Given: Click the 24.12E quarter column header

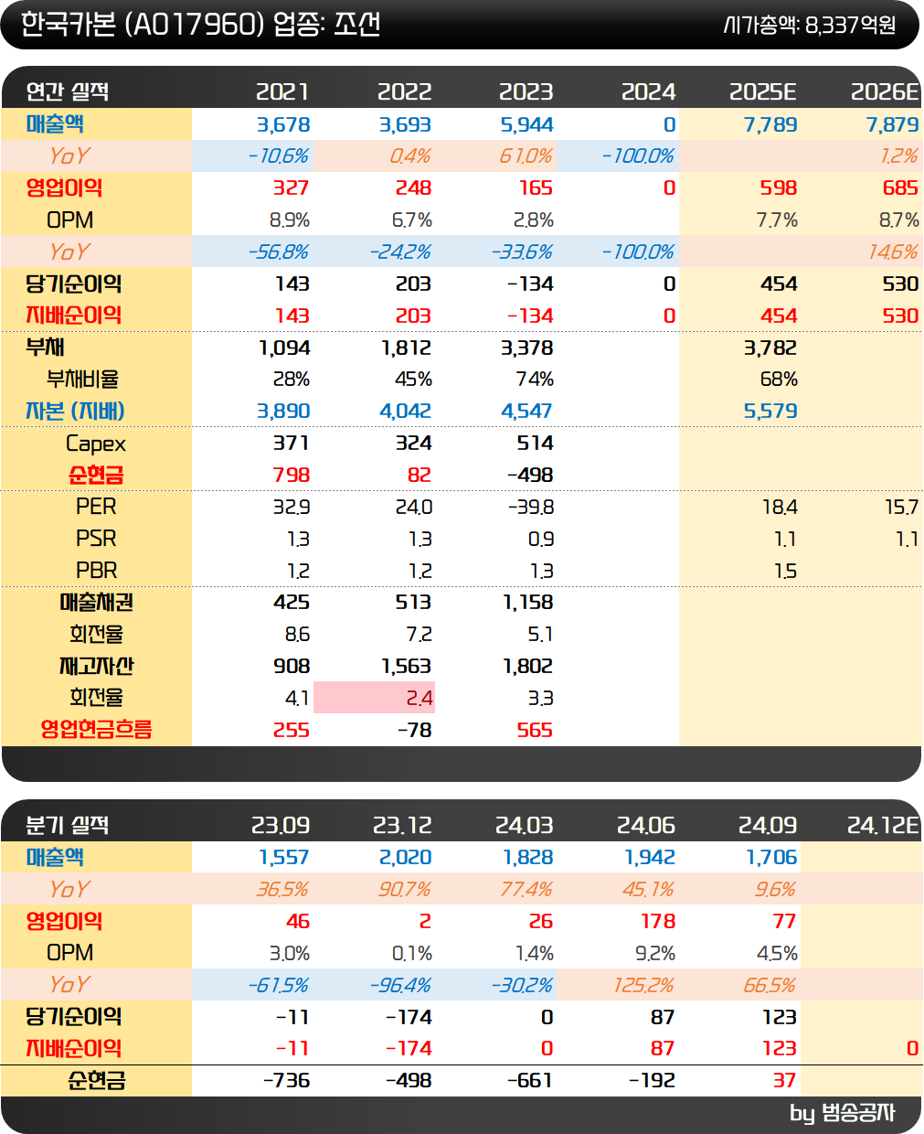Looking at the screenshot, I should tap(882, 825).
